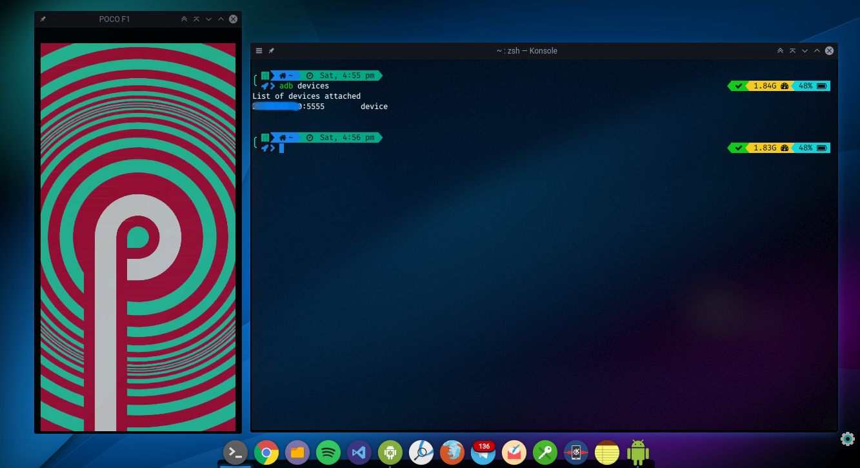Click the home segment in the 4:55 pm prompt
This screenshot has height=468, width=860.
tap(286, 76)
